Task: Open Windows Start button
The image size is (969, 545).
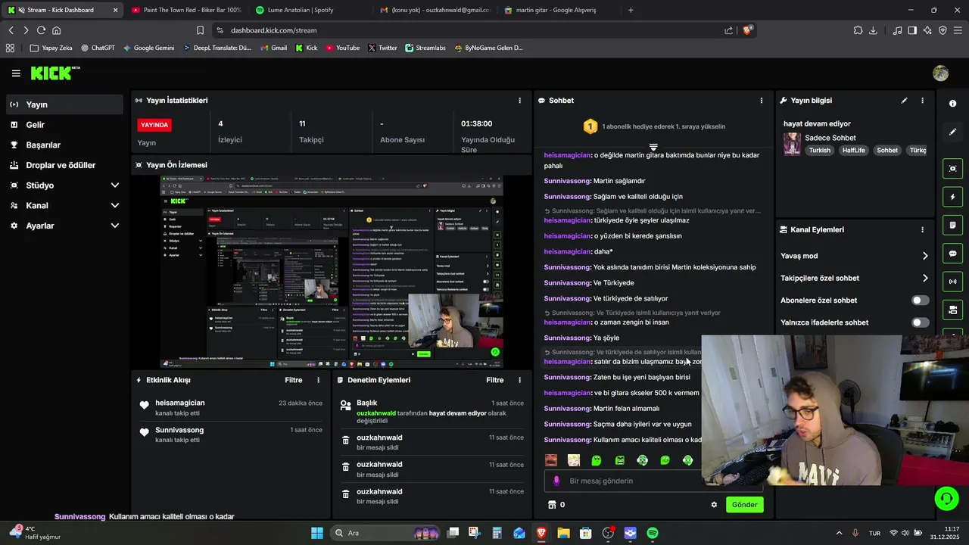Action: [x=317, y=533]
